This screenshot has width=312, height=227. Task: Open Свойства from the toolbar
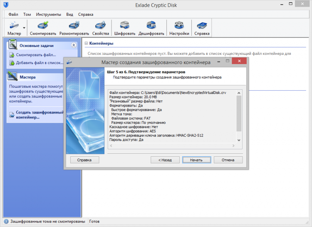click(101, 28)
